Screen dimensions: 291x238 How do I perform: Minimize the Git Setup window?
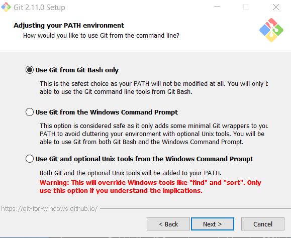[217, 7]
